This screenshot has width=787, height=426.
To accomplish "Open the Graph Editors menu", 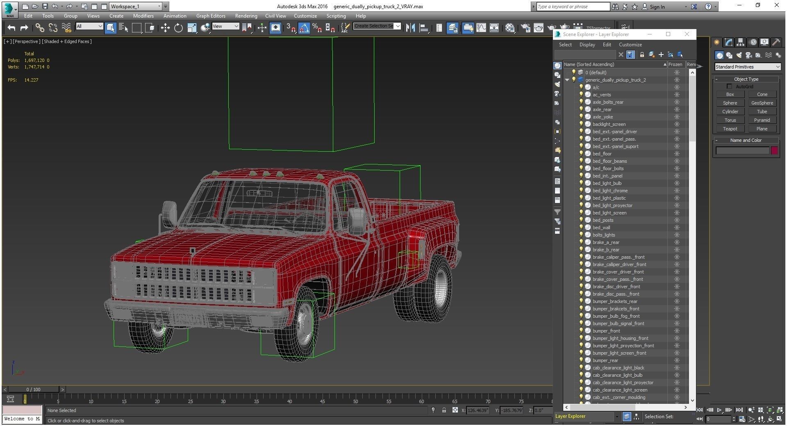I will 211,16.
